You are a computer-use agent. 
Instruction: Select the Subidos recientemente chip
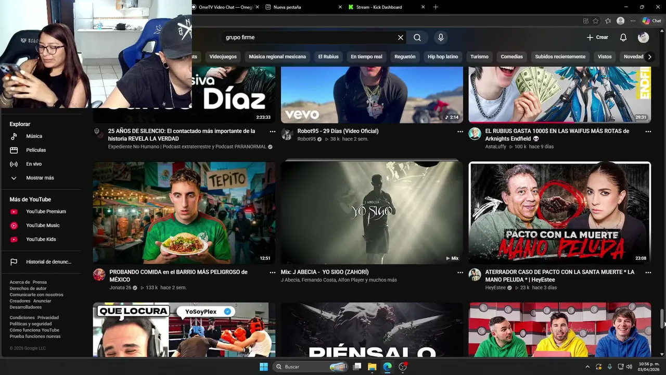click(560, 57)
